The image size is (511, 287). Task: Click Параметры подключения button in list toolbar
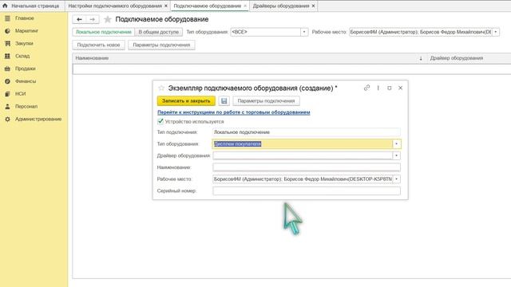pos(161,45)
